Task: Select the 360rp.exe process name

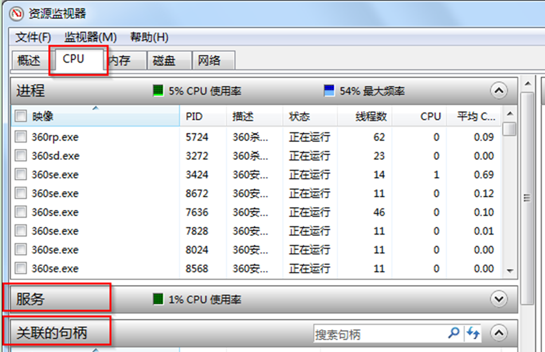Action: coord(55,137)
